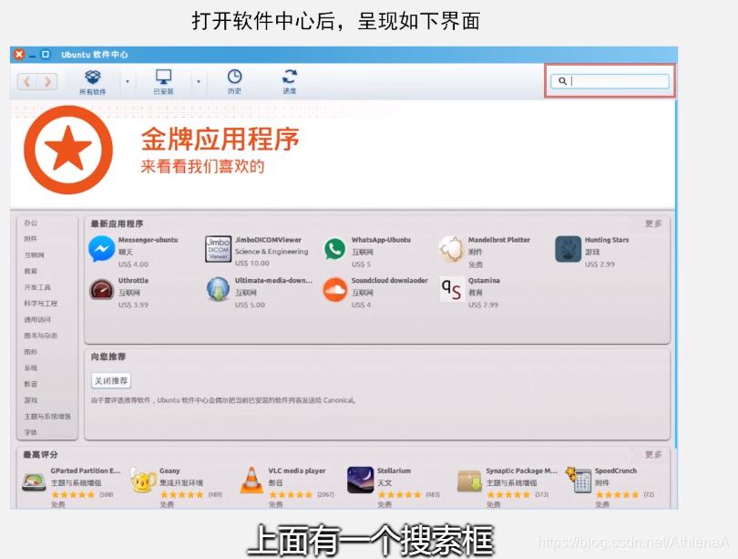738x559 pixels.
Task: Click the magnifier icon in search box
Action: (562, 81)
